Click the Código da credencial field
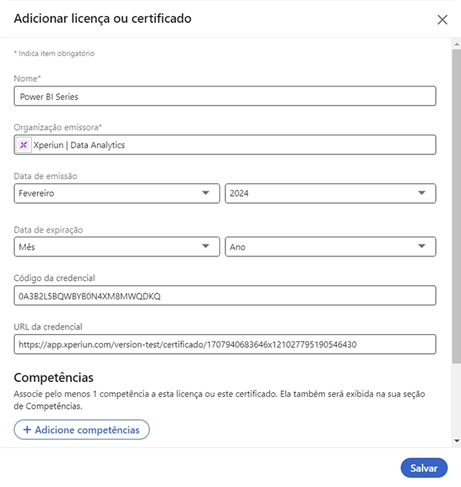 [225, 296]
